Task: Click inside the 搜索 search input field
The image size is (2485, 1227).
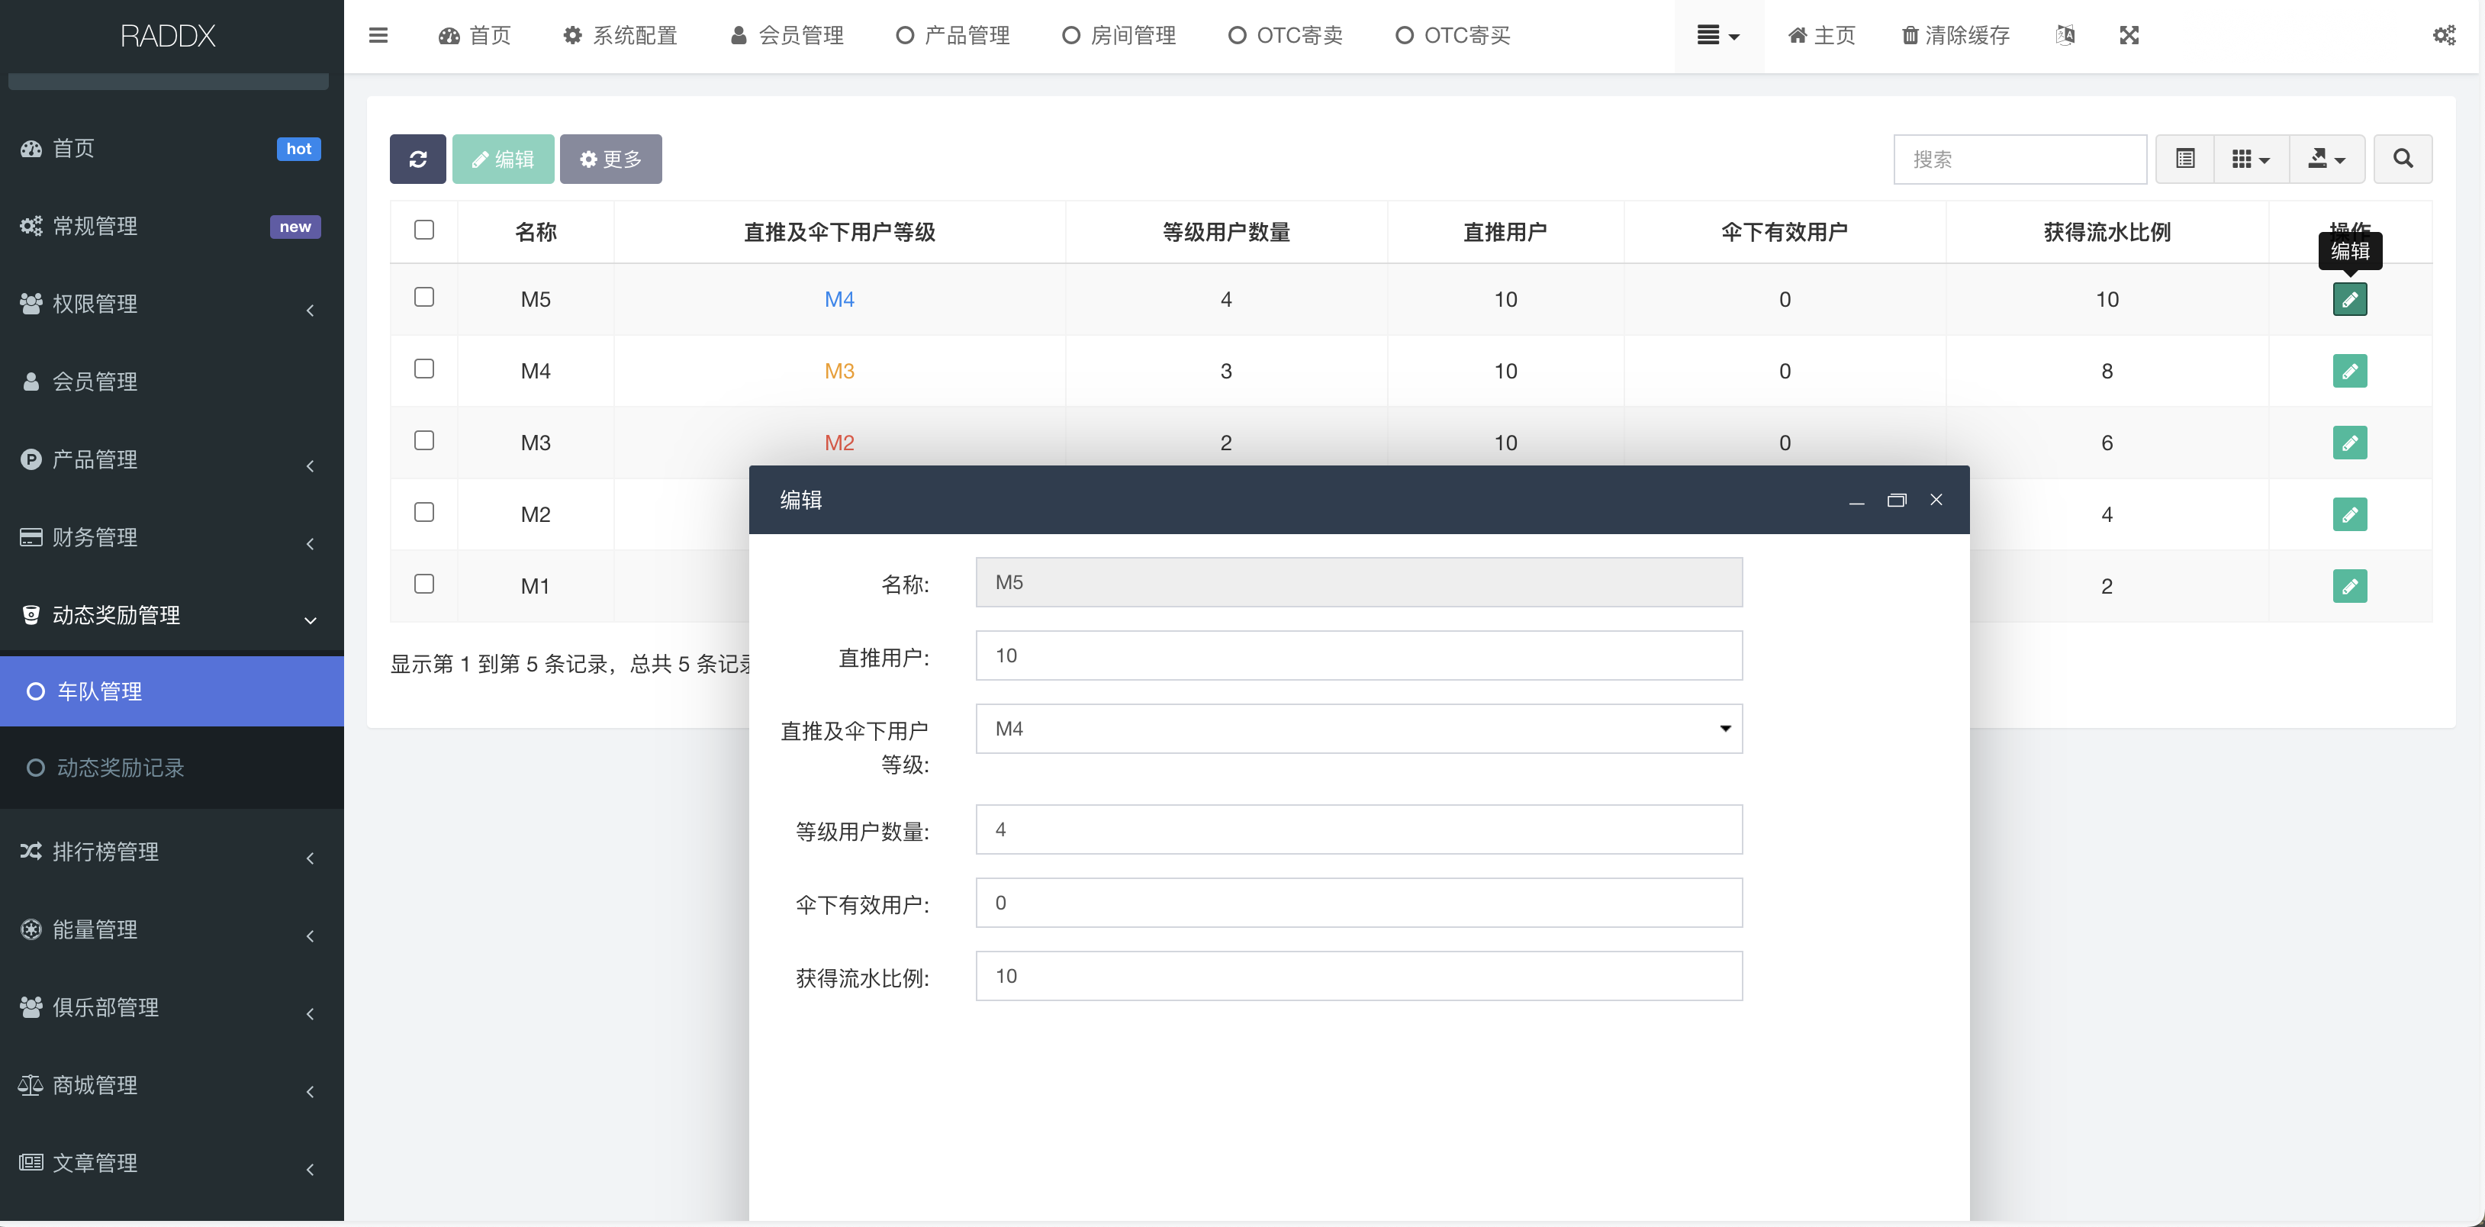Action: 2021,158
